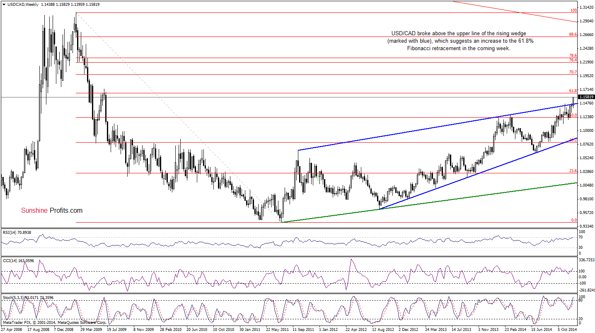Click price axis value 1.29040
Screen dimensions: 595x333
(x=586, y=21)
